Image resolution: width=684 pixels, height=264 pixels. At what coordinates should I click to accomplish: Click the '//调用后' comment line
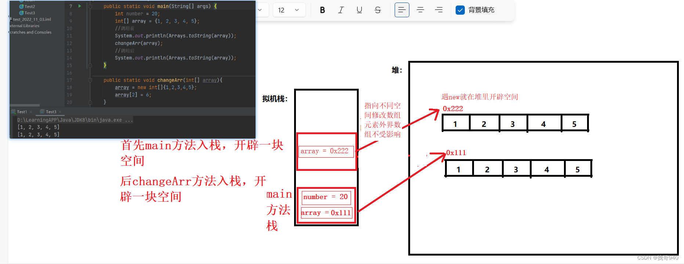[x=124, y=51]
